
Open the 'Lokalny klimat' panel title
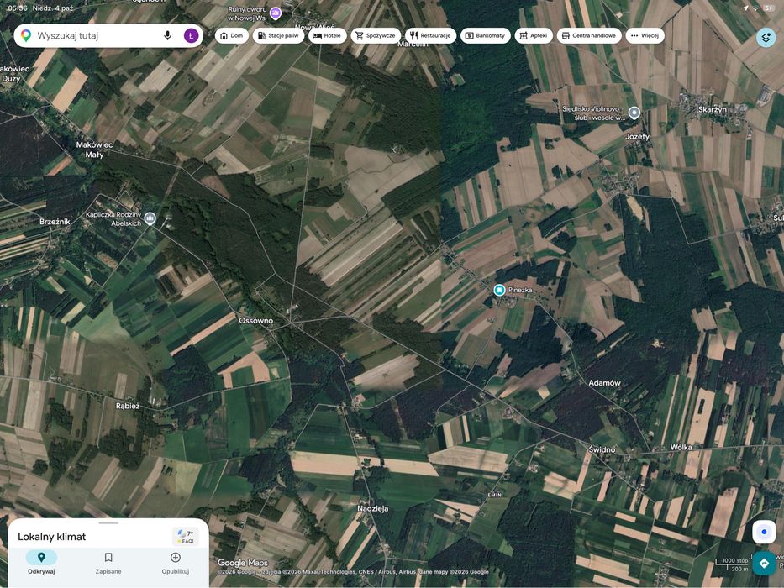click(52, 537)
